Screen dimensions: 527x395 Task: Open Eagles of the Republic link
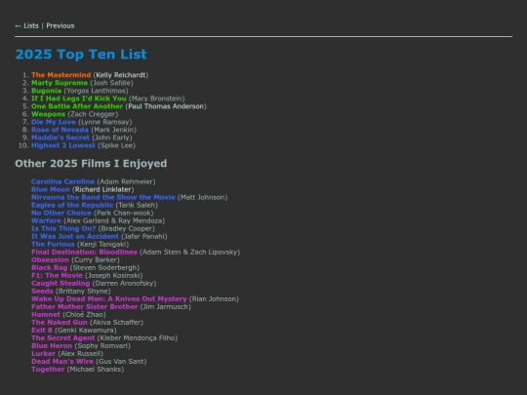pyautogui.click(x=72, y=205)
